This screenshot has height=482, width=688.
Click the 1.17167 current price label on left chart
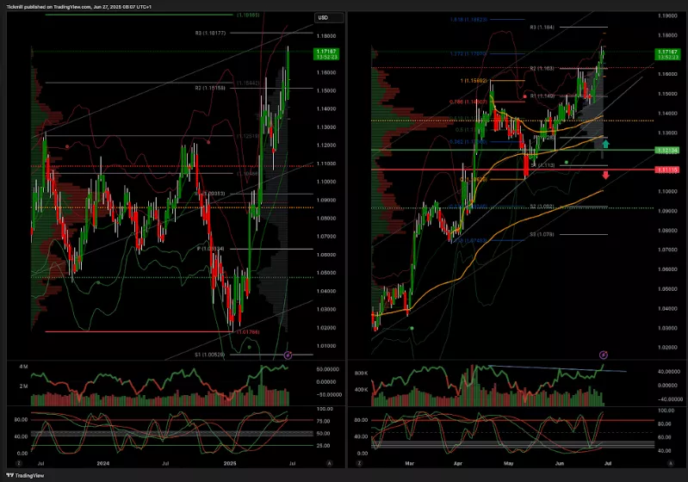pyautogui.click(x=327, y=53)
